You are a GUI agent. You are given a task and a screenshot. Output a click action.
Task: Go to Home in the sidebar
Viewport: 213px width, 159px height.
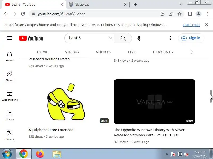[x=10, y=57]
